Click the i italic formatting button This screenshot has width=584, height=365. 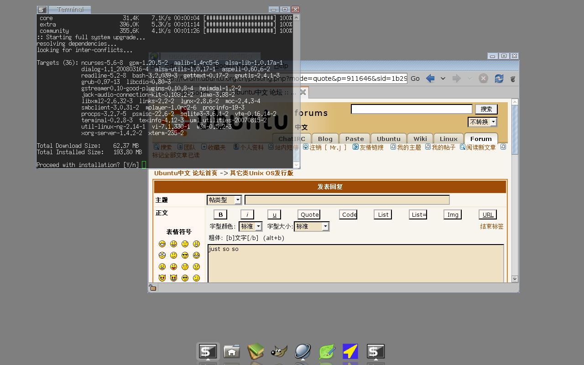tap(247, 214)
